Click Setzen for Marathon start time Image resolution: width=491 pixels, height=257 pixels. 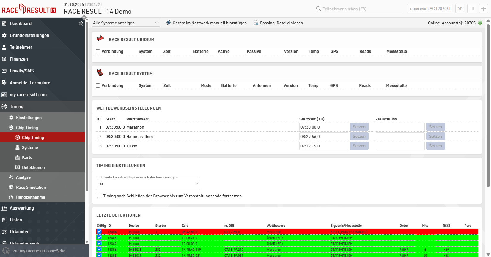(359, 127)
